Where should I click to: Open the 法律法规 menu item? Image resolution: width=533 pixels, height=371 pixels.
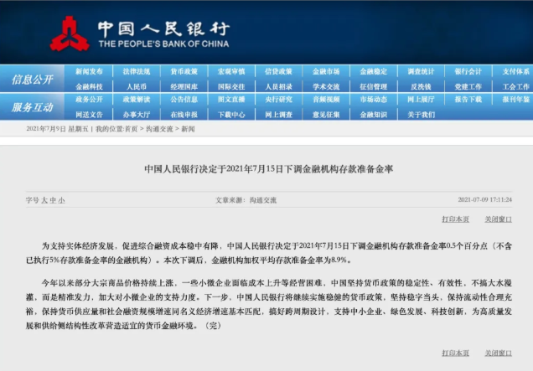(x=137, y=71)
